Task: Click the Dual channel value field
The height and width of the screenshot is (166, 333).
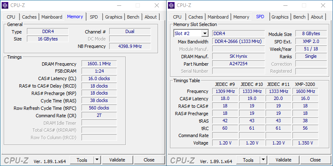Action: [130, 31]
